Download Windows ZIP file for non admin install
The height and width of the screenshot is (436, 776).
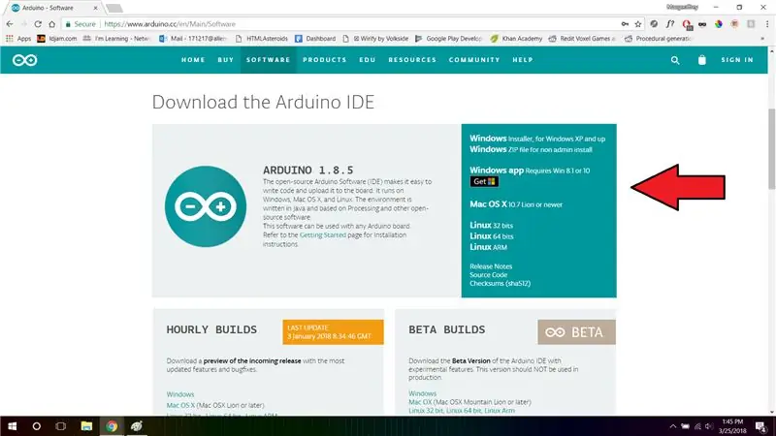(531, 149)
